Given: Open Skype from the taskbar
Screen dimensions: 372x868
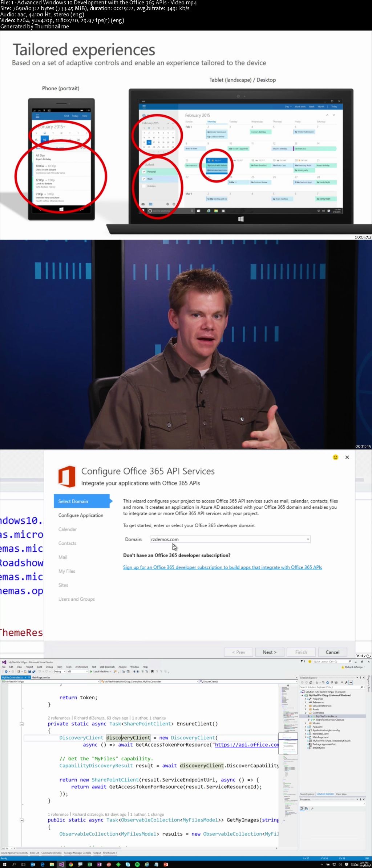Looking at the screenshot, I should [128, 864].
